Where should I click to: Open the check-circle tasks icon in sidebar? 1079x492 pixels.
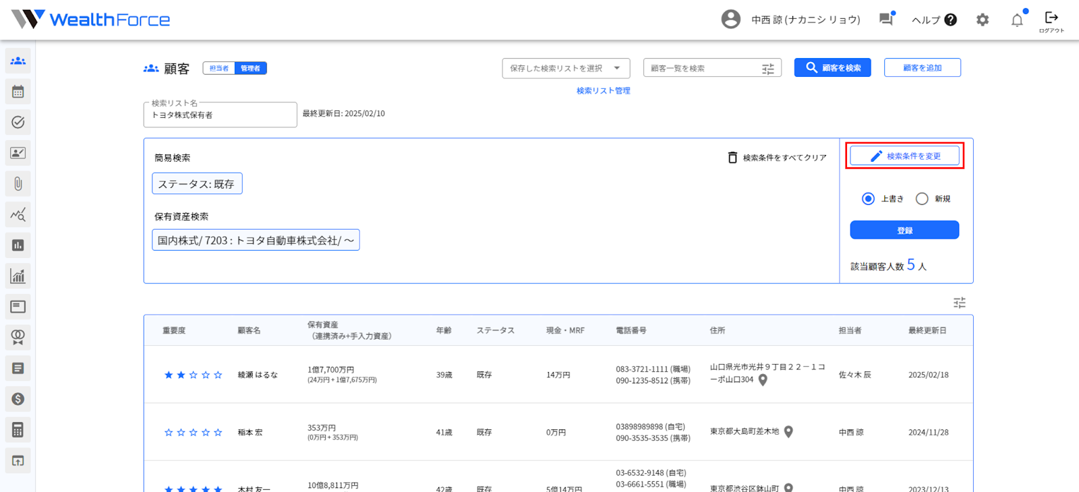point(18,122)
